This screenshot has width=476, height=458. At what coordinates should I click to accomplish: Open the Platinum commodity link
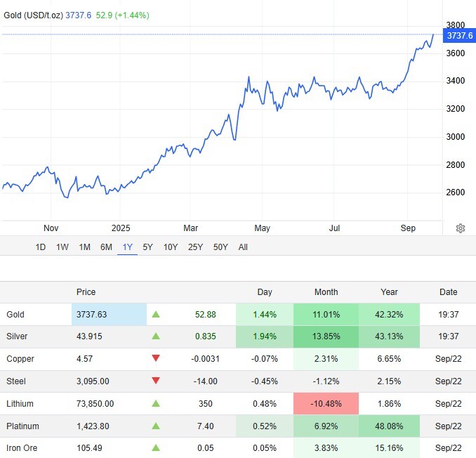tap(22, 426)
